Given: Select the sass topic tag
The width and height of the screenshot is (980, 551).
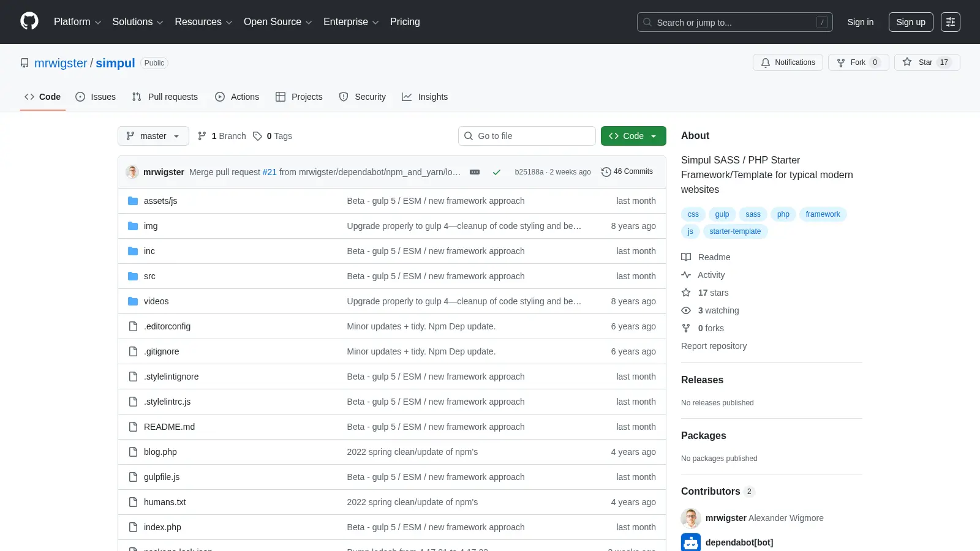Looking at the screenshot, I should pos(753,214).
